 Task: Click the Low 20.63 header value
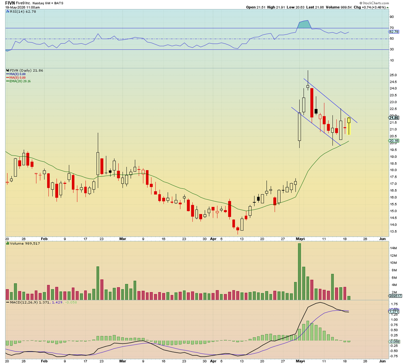click(x=296, y=7)
